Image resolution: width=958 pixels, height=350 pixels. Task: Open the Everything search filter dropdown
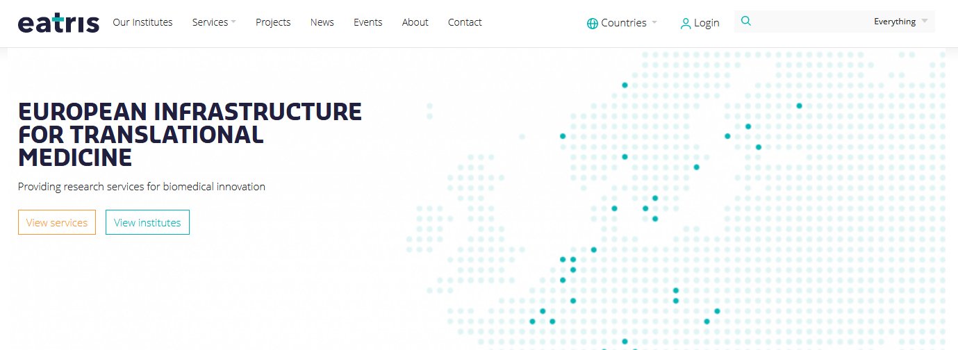900,22
